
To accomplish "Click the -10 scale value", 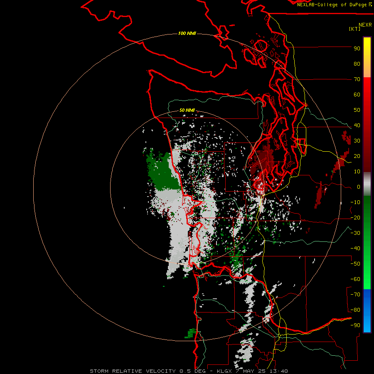I will pyautogui.click(x=355, y=202).
